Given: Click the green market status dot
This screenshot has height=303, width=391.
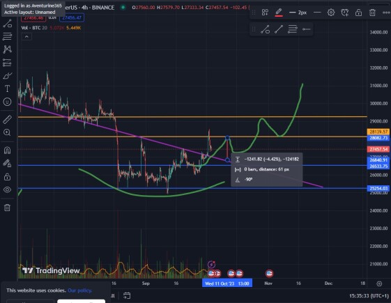Looking at the screenshot, I should (x=123, y=7).
